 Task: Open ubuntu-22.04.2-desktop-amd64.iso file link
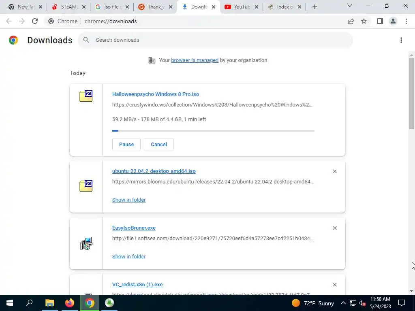click(x=154, y=171)
